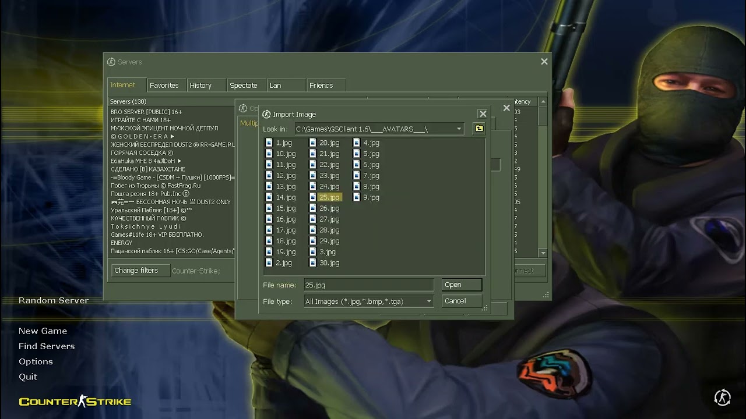Click Quit in main menu
This screenshot has height=419, width=746.
pos(28,377)
